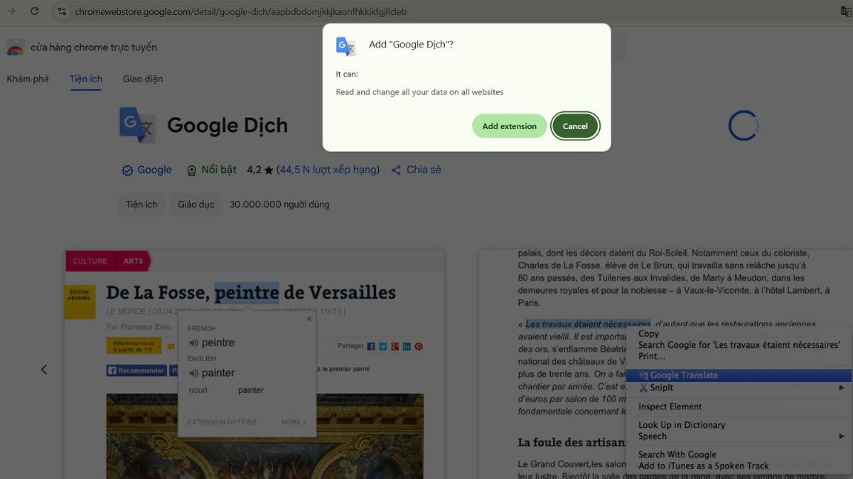Viewport: 853px width, 479px height.
Task: Click EXTENSION OPTIONS in translation popup
Action: pos(222,422)
